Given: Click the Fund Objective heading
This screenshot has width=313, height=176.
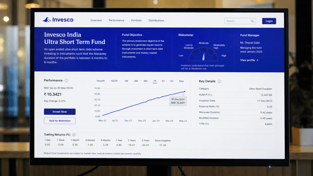Looking at the screenshot, I should coord(132,35).
